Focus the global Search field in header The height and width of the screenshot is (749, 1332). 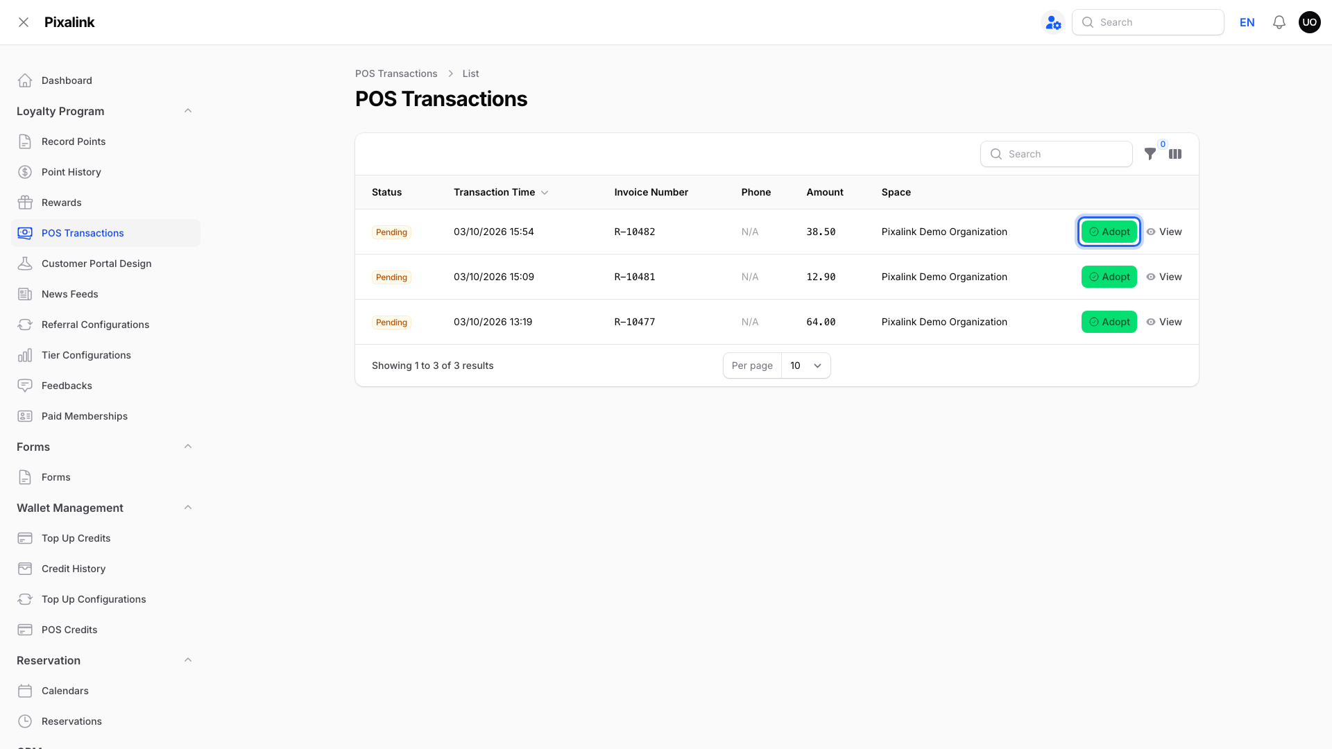(1147, 22)
